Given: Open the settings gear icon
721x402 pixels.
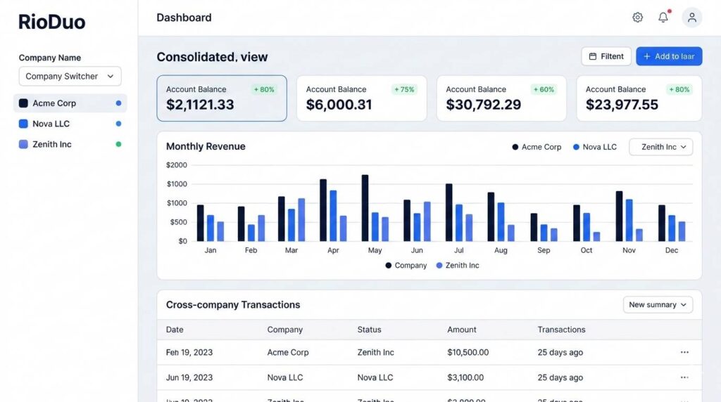Looking at the screenshot, I should [637, 18].
